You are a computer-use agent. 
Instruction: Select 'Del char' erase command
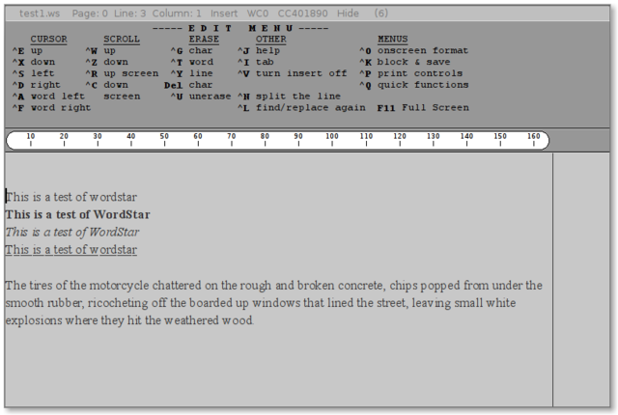[x=188, y=85]
